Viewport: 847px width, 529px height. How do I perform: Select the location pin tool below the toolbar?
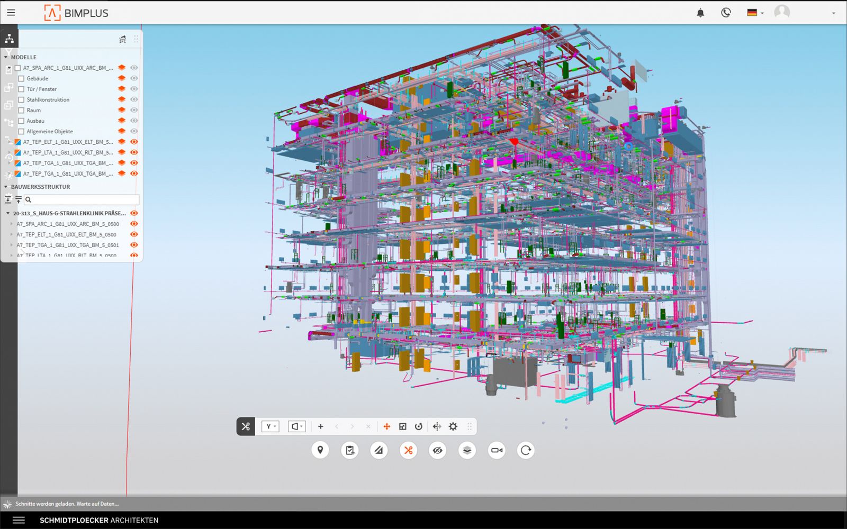pyautogui.click(x=320, y=450)
